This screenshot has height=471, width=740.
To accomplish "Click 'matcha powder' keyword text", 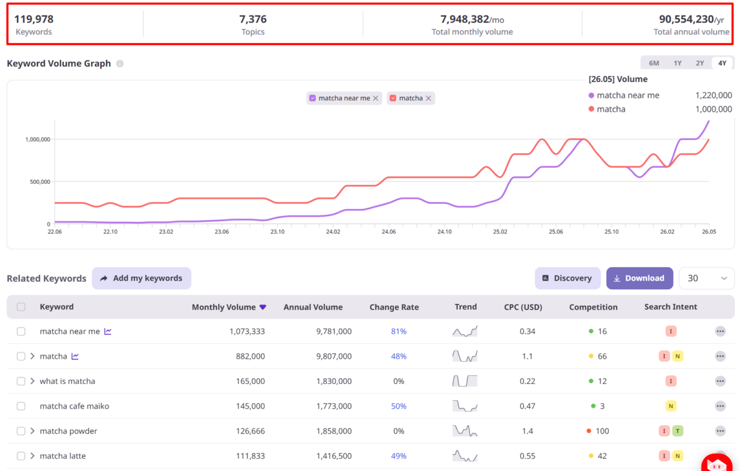I will click(69, 431).
